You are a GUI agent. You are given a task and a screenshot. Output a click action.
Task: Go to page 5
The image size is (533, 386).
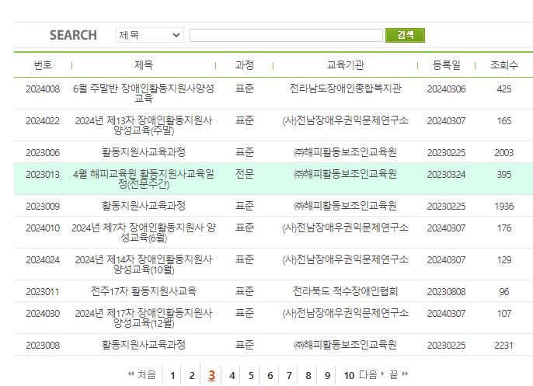pos(251,375)
